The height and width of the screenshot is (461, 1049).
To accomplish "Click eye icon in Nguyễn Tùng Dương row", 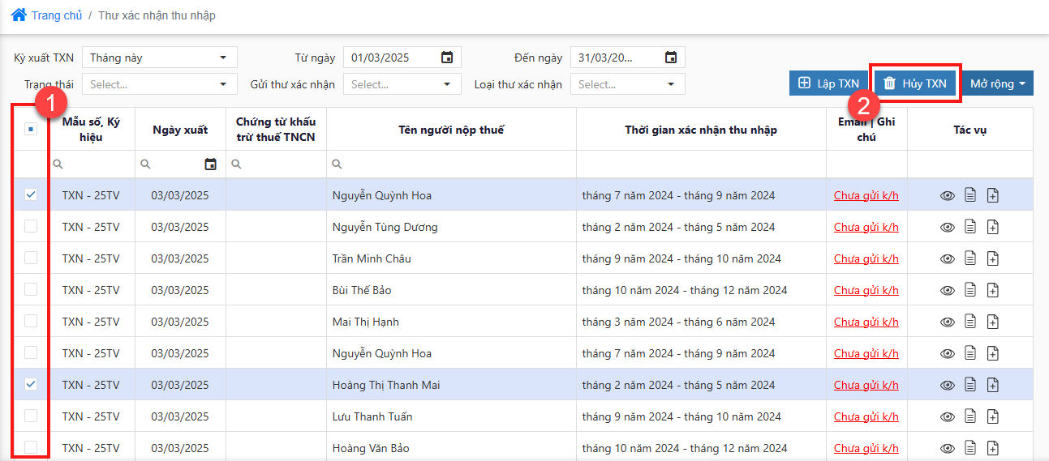I will point(947,228).
